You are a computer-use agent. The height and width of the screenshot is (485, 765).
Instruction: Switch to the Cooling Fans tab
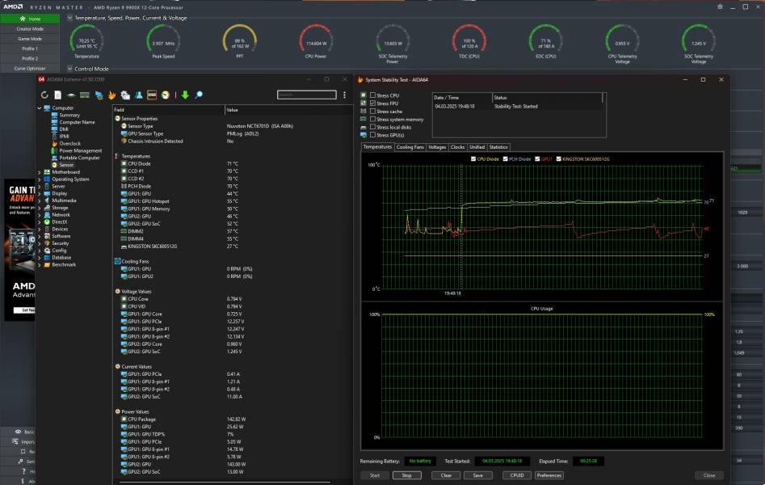pos(410,147)
